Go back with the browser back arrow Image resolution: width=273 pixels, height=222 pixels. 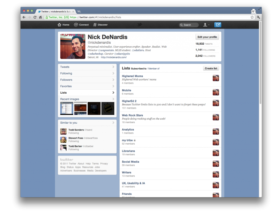[x=24, y=17]
